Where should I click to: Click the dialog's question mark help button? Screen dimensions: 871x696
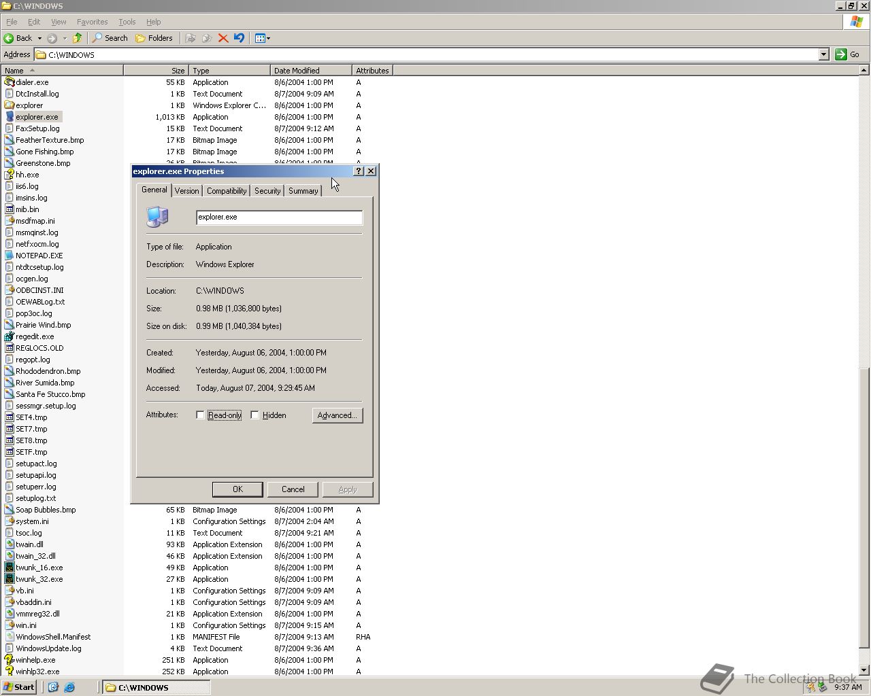coord(359,171)
